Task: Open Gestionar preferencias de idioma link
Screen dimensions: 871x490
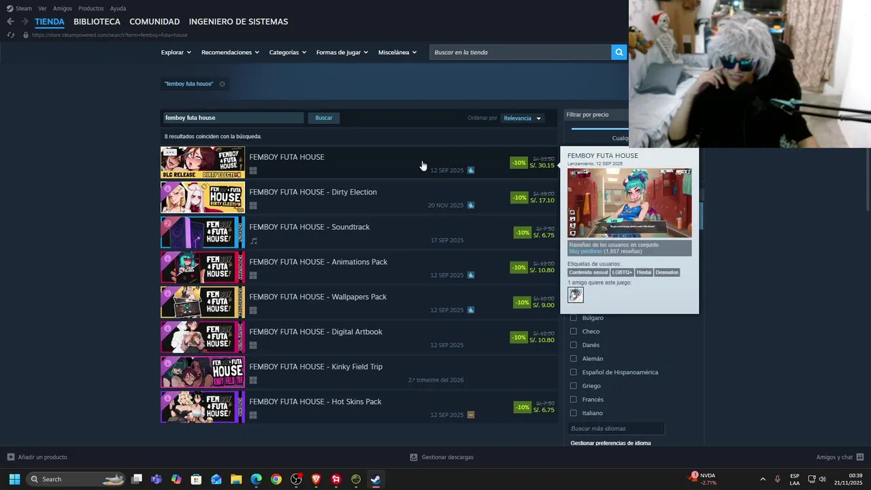Action: point(610,443)
